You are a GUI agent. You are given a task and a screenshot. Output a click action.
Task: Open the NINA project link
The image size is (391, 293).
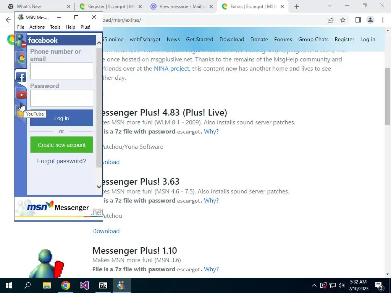coord(171,69)
